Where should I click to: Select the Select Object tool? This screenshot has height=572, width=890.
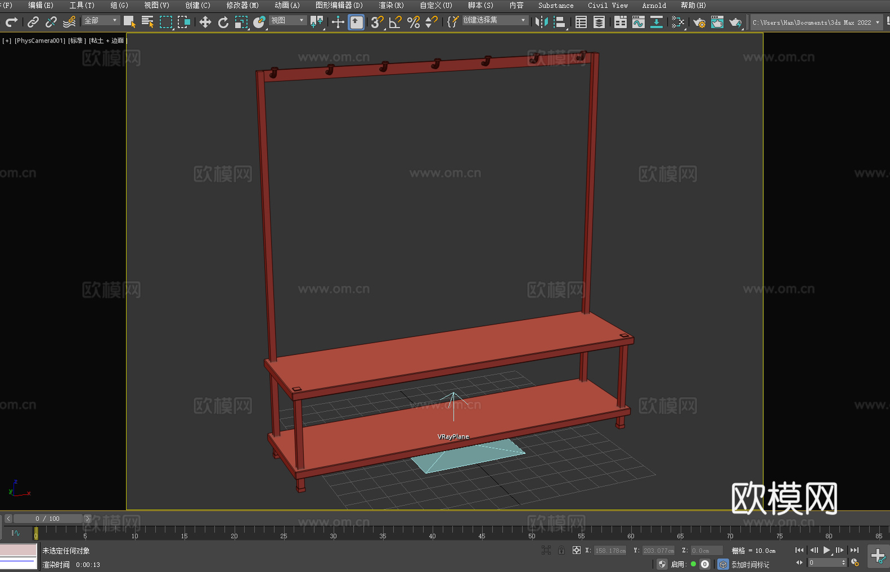[129, 22]
